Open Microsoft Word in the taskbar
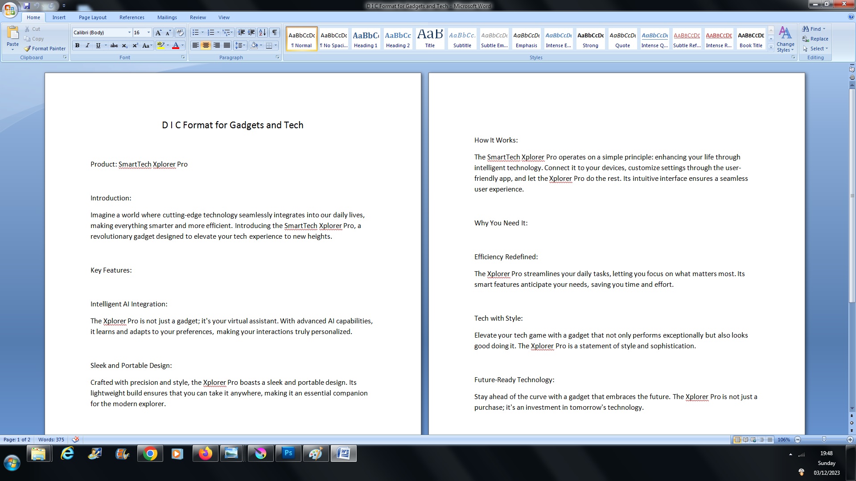The height and width of the screenshot is (481, 856). pyautogui.click(x=343, y=454)
